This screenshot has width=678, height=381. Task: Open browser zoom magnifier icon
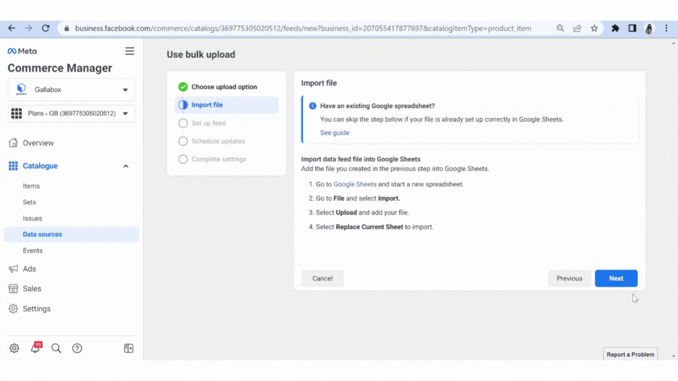pyautogui.click(x=560, y=28)
